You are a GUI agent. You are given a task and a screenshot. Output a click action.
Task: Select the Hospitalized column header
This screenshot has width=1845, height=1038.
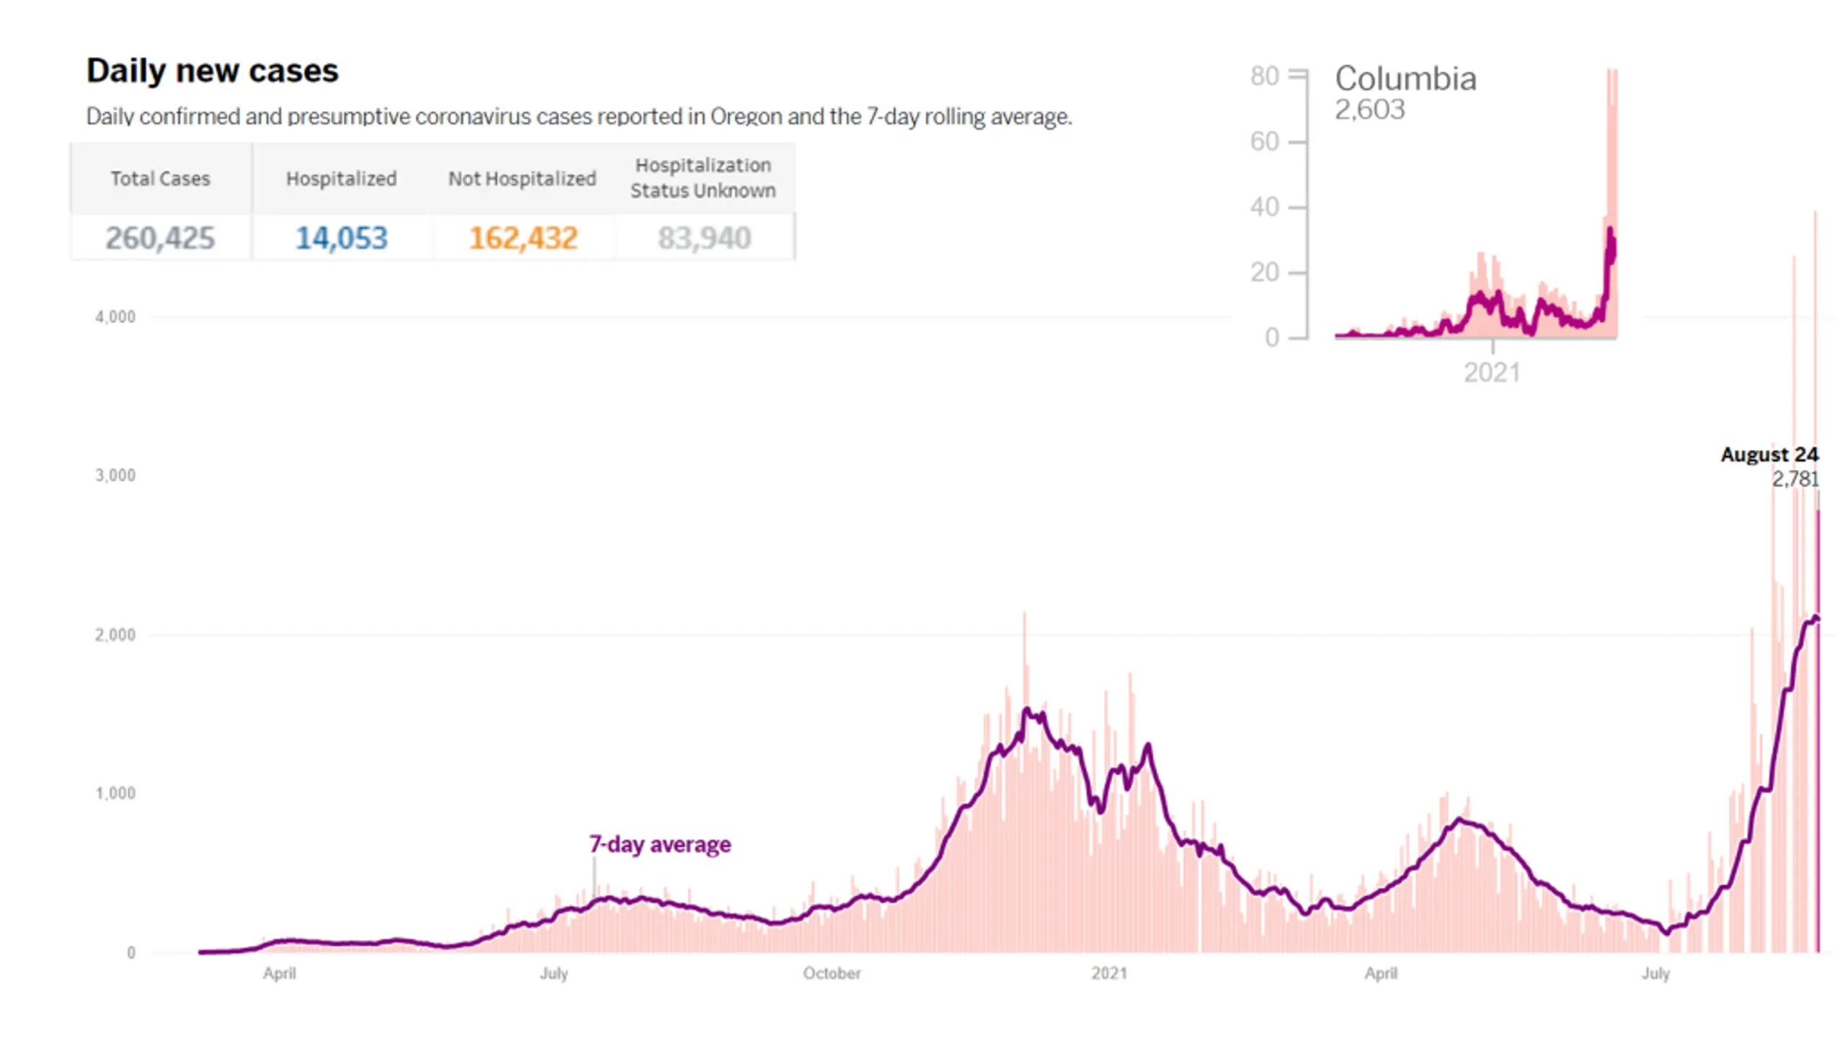pyautogui.click(x=342, y=178)
